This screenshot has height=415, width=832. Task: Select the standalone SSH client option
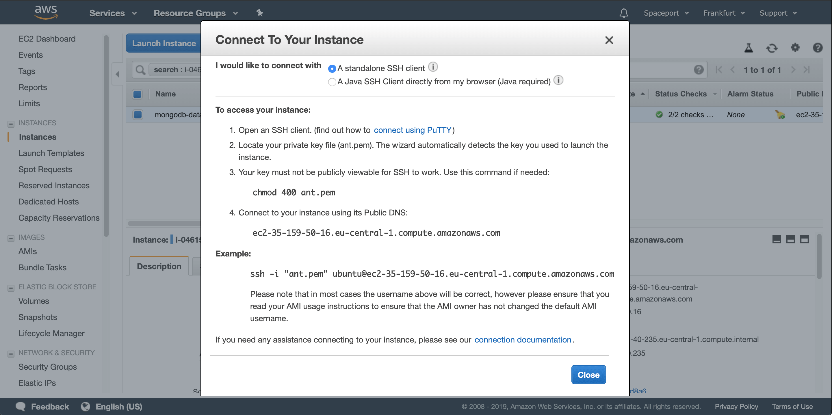332,69
